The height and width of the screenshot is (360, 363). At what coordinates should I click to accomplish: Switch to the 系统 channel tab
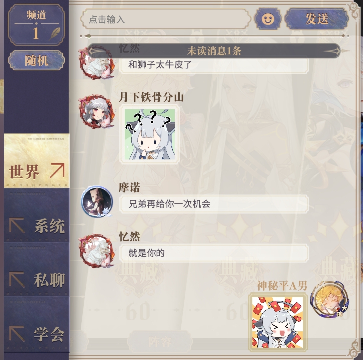point(37,215)
